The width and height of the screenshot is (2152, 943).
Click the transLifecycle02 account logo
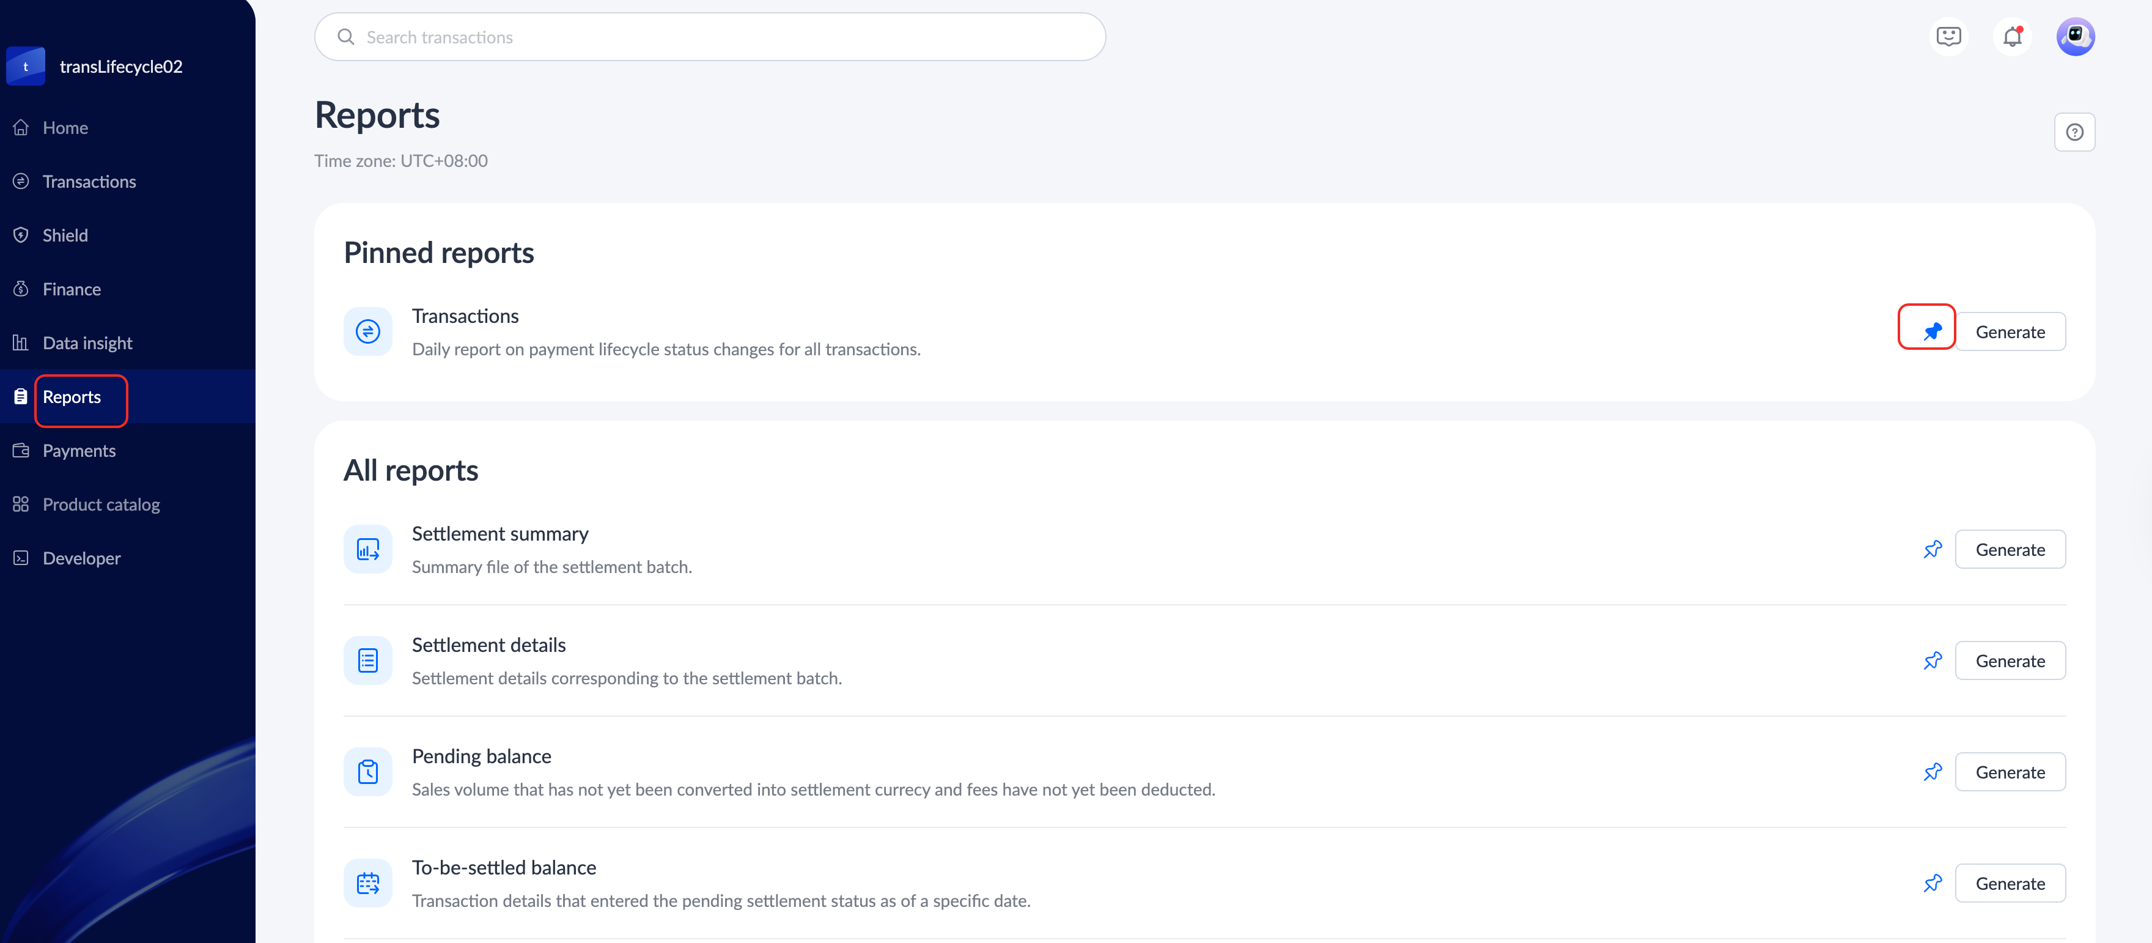click(x=26, y=66)
